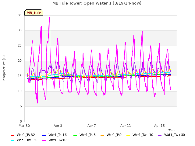195x146 pixels.
Task: Click the 0 y-axis tick label
Action: 21,122
